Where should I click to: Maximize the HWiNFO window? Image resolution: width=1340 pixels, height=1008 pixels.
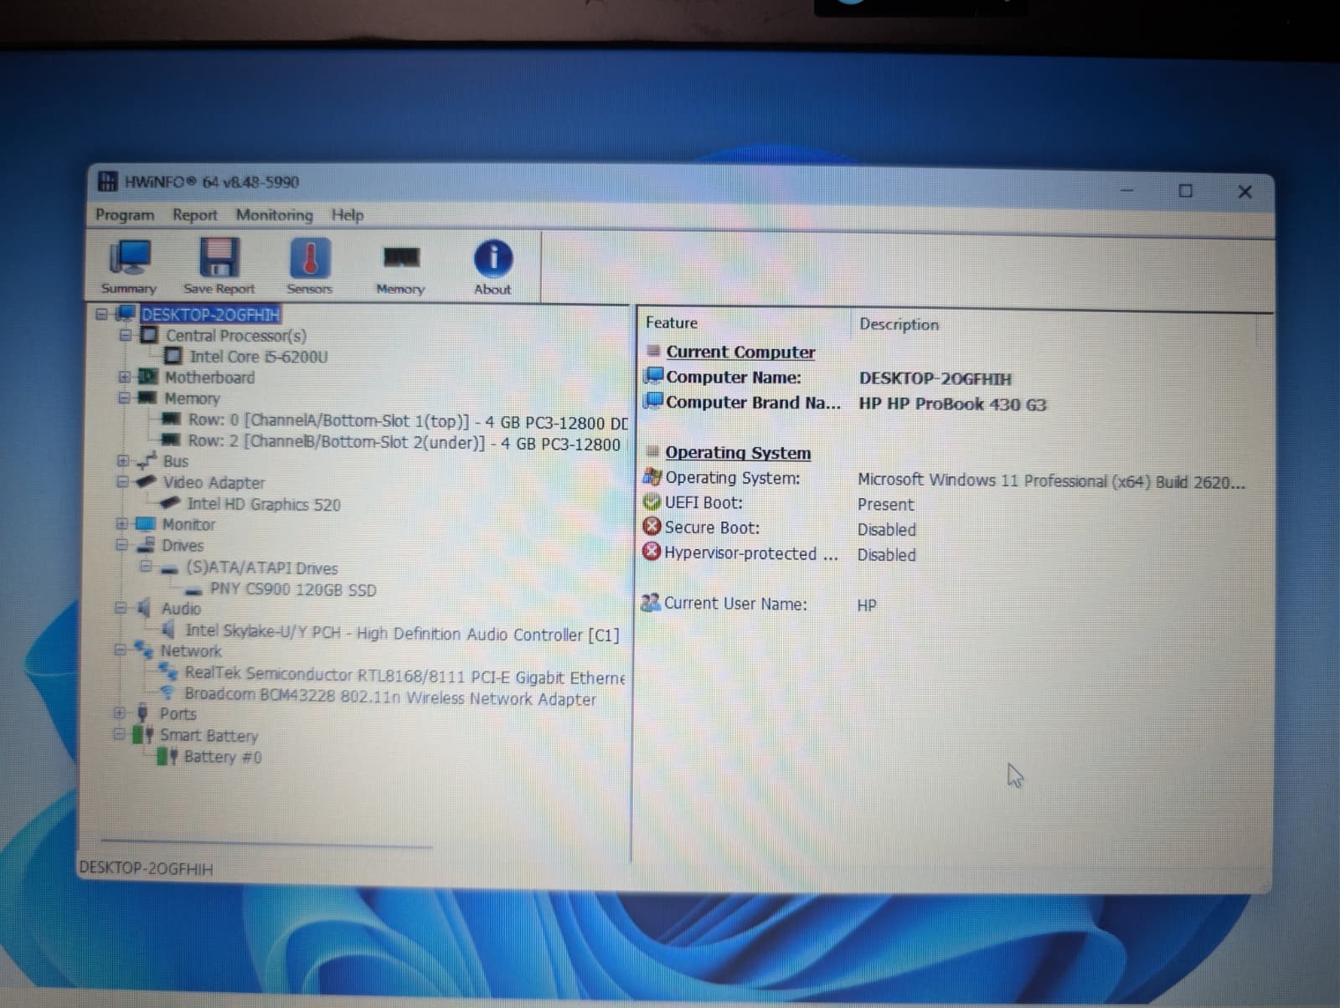[1185, 191]
